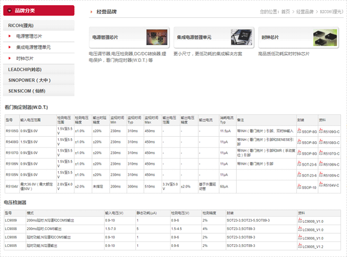The height and width of the screenshot is (257, 347).
Task: Select LEADCHIP(岭芯) brand in sidebar
Action: [x=39, y=70]
